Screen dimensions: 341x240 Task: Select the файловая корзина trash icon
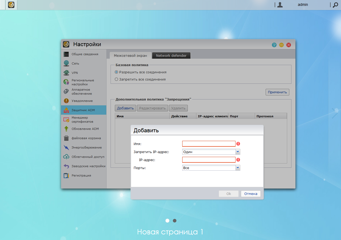[x=66, y=138]
